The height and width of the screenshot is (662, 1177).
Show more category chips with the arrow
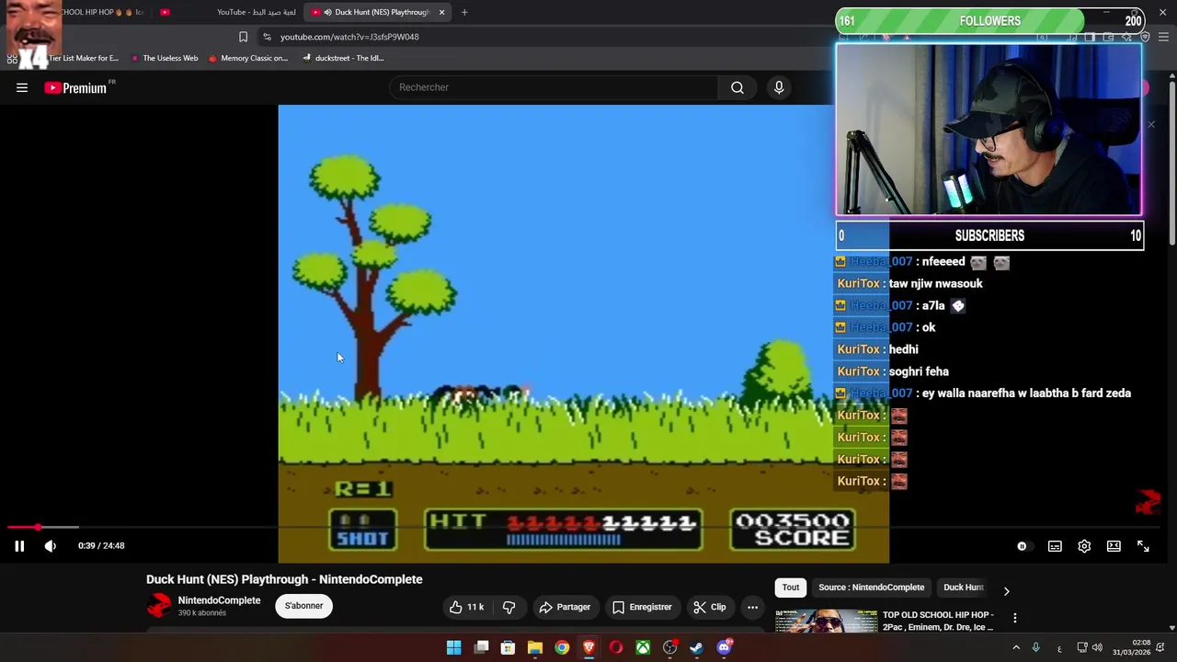pos(1006,591)
